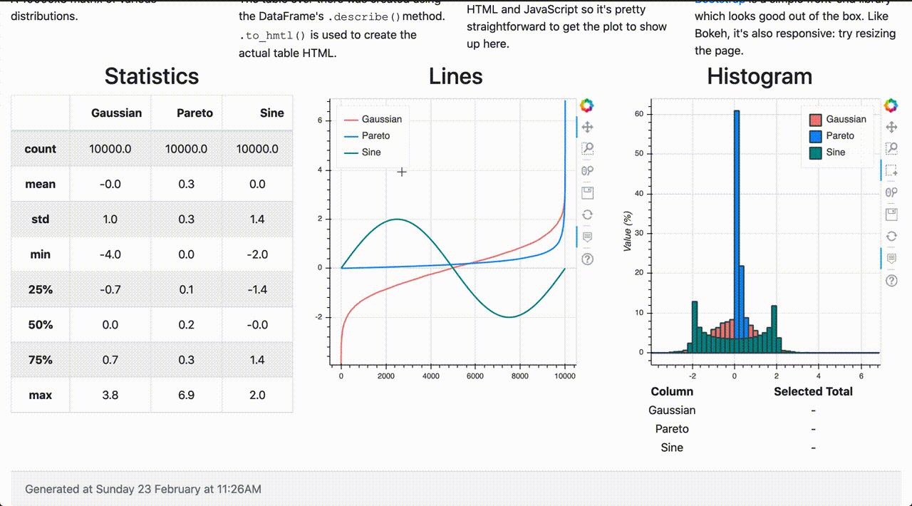The height and width of the screenshot is (506, 912).
Task: Reset the Histogram plot view
Action: [x=891, y=236]
